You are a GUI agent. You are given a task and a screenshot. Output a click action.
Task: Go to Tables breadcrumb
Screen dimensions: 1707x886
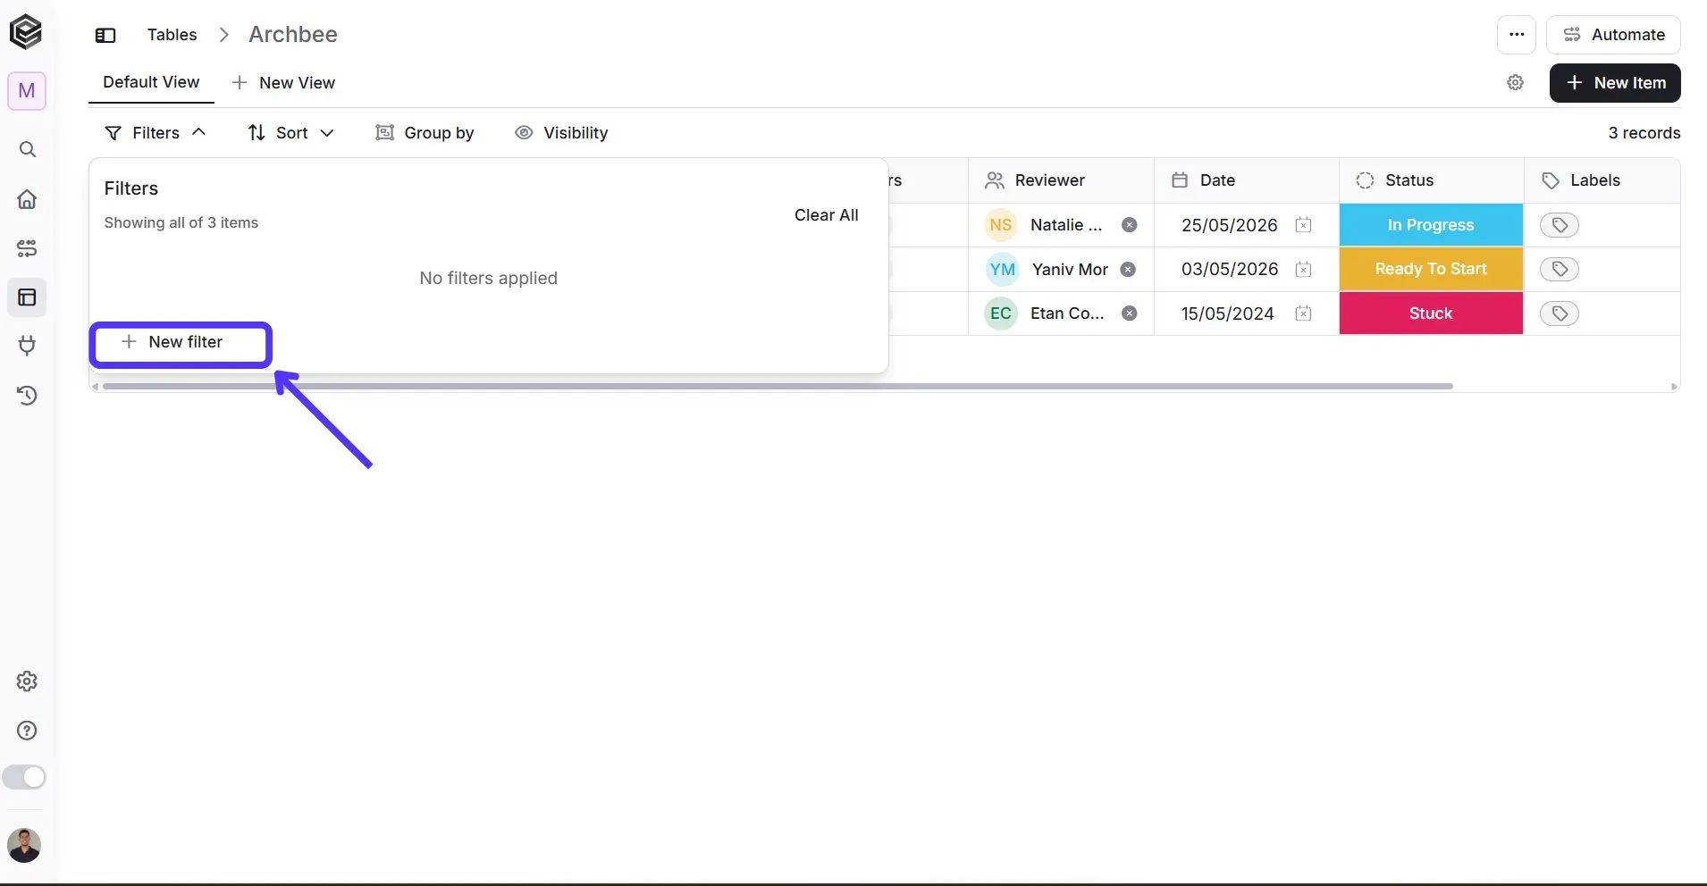point(172,35)
